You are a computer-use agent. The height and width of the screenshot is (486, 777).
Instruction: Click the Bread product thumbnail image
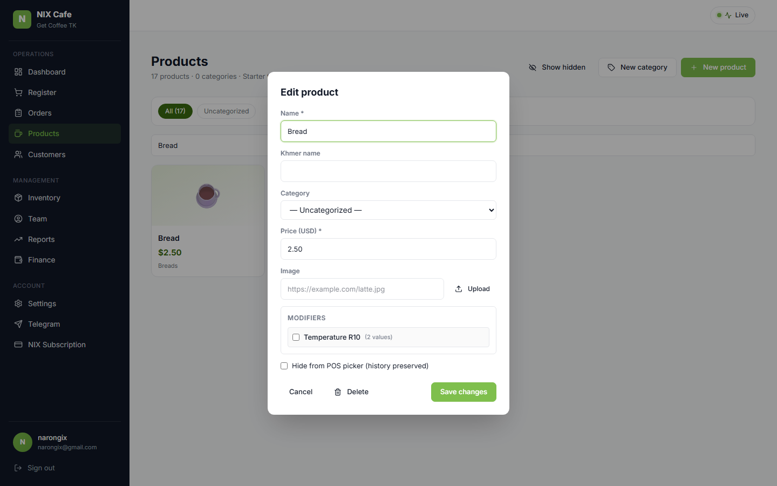[x=208, y=195]
